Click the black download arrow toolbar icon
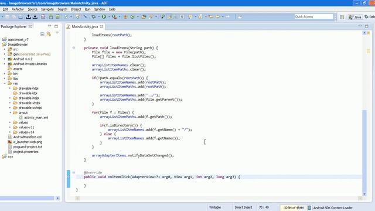 35,17
